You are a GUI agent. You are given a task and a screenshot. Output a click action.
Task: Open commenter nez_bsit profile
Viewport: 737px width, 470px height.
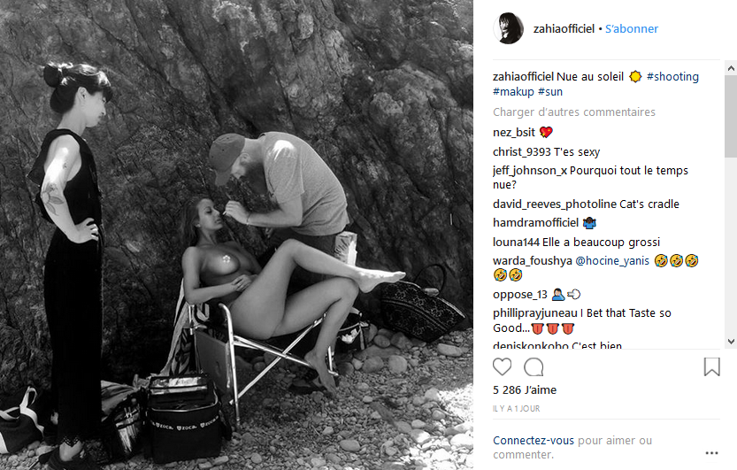[x=514, y=133]
